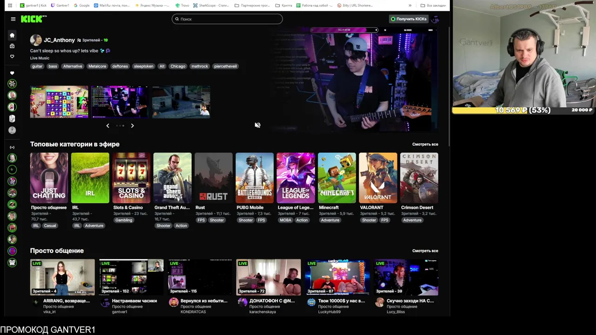This screenshot has height=335, width=596.
Task: Go to the next featured stream with the right arrow
Action: pyautogui.click(x=132, y=126)
